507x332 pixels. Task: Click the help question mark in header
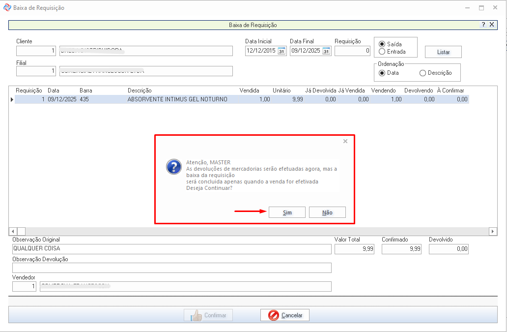(x=483, y=25)
